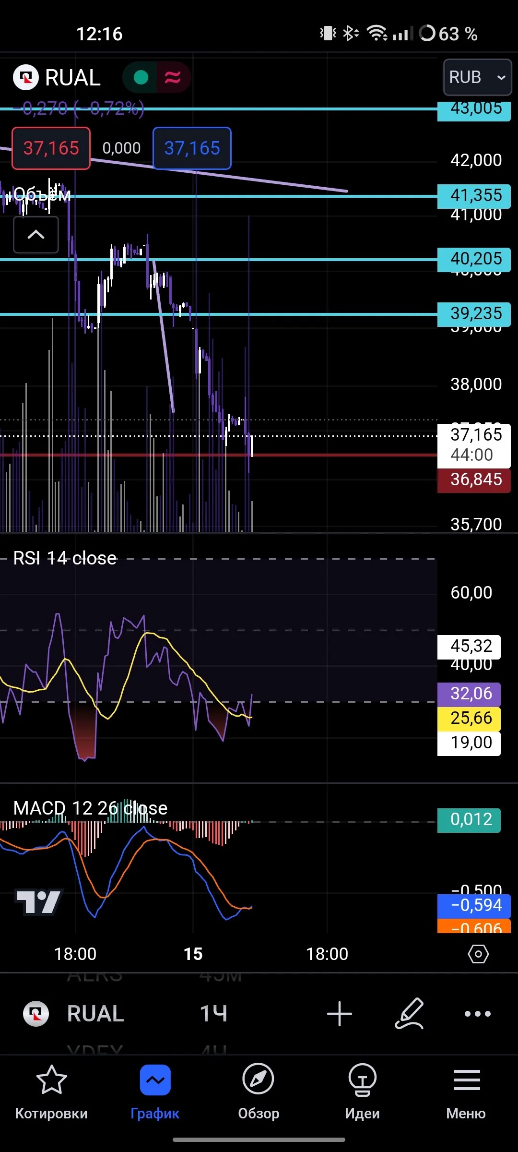This screenshot has width=518, height=1152.
Task: Open symbol search via bottom RUAL ticker
Action: (x=95, y=1013)
